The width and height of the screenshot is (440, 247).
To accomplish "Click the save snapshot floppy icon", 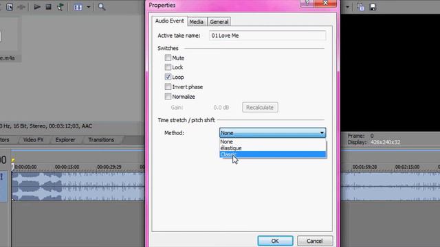I will click(373, 7).
